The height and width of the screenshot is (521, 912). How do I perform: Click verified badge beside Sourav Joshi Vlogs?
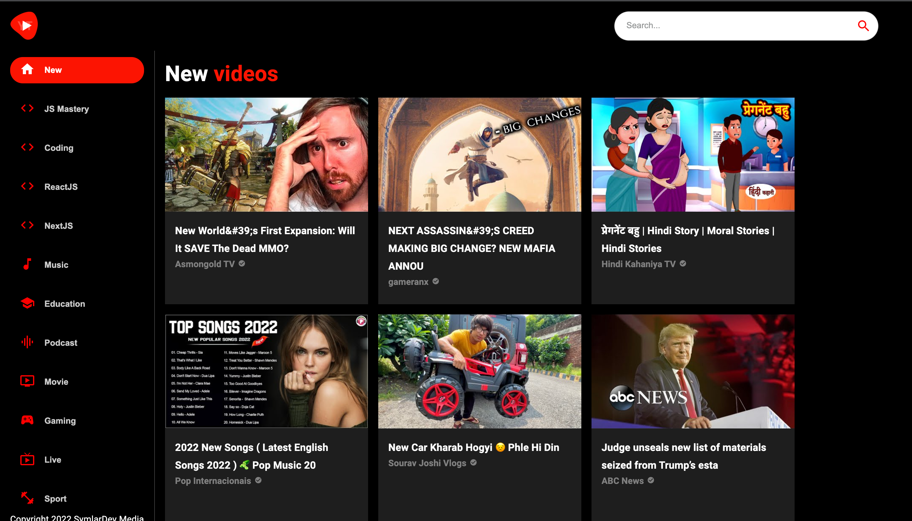pos(473,462)
